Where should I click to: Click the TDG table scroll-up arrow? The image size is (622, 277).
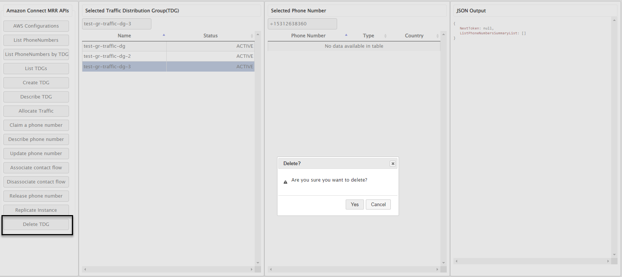(258, 34)
